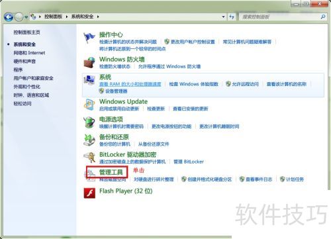Open the recent pages dropdown beside Forward
This screenshot has width=331, height=239.
point(26,17)
